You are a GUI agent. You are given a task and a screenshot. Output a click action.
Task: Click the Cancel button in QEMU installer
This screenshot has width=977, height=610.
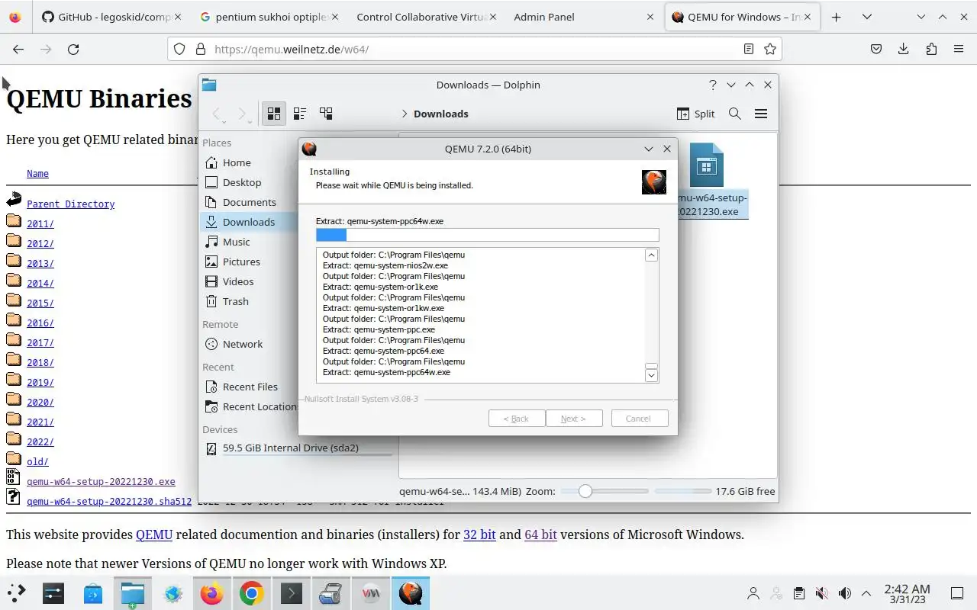pyautogui.click(x=638, y=419)
